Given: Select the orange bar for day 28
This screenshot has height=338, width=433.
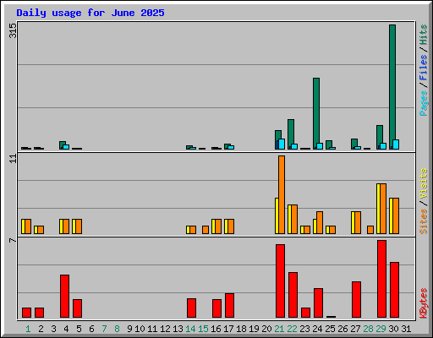Looking at the screenshot, I should (370, 230).
